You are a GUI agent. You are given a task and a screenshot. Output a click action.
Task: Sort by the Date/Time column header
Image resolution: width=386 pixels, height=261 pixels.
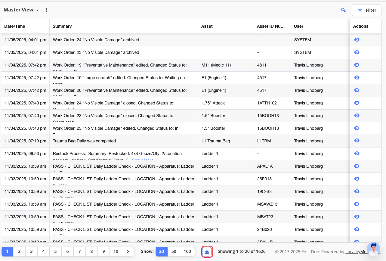tap(25, 26)
